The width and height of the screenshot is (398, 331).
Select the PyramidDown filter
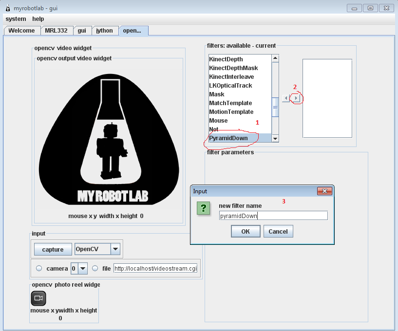[x=240, y=138]
